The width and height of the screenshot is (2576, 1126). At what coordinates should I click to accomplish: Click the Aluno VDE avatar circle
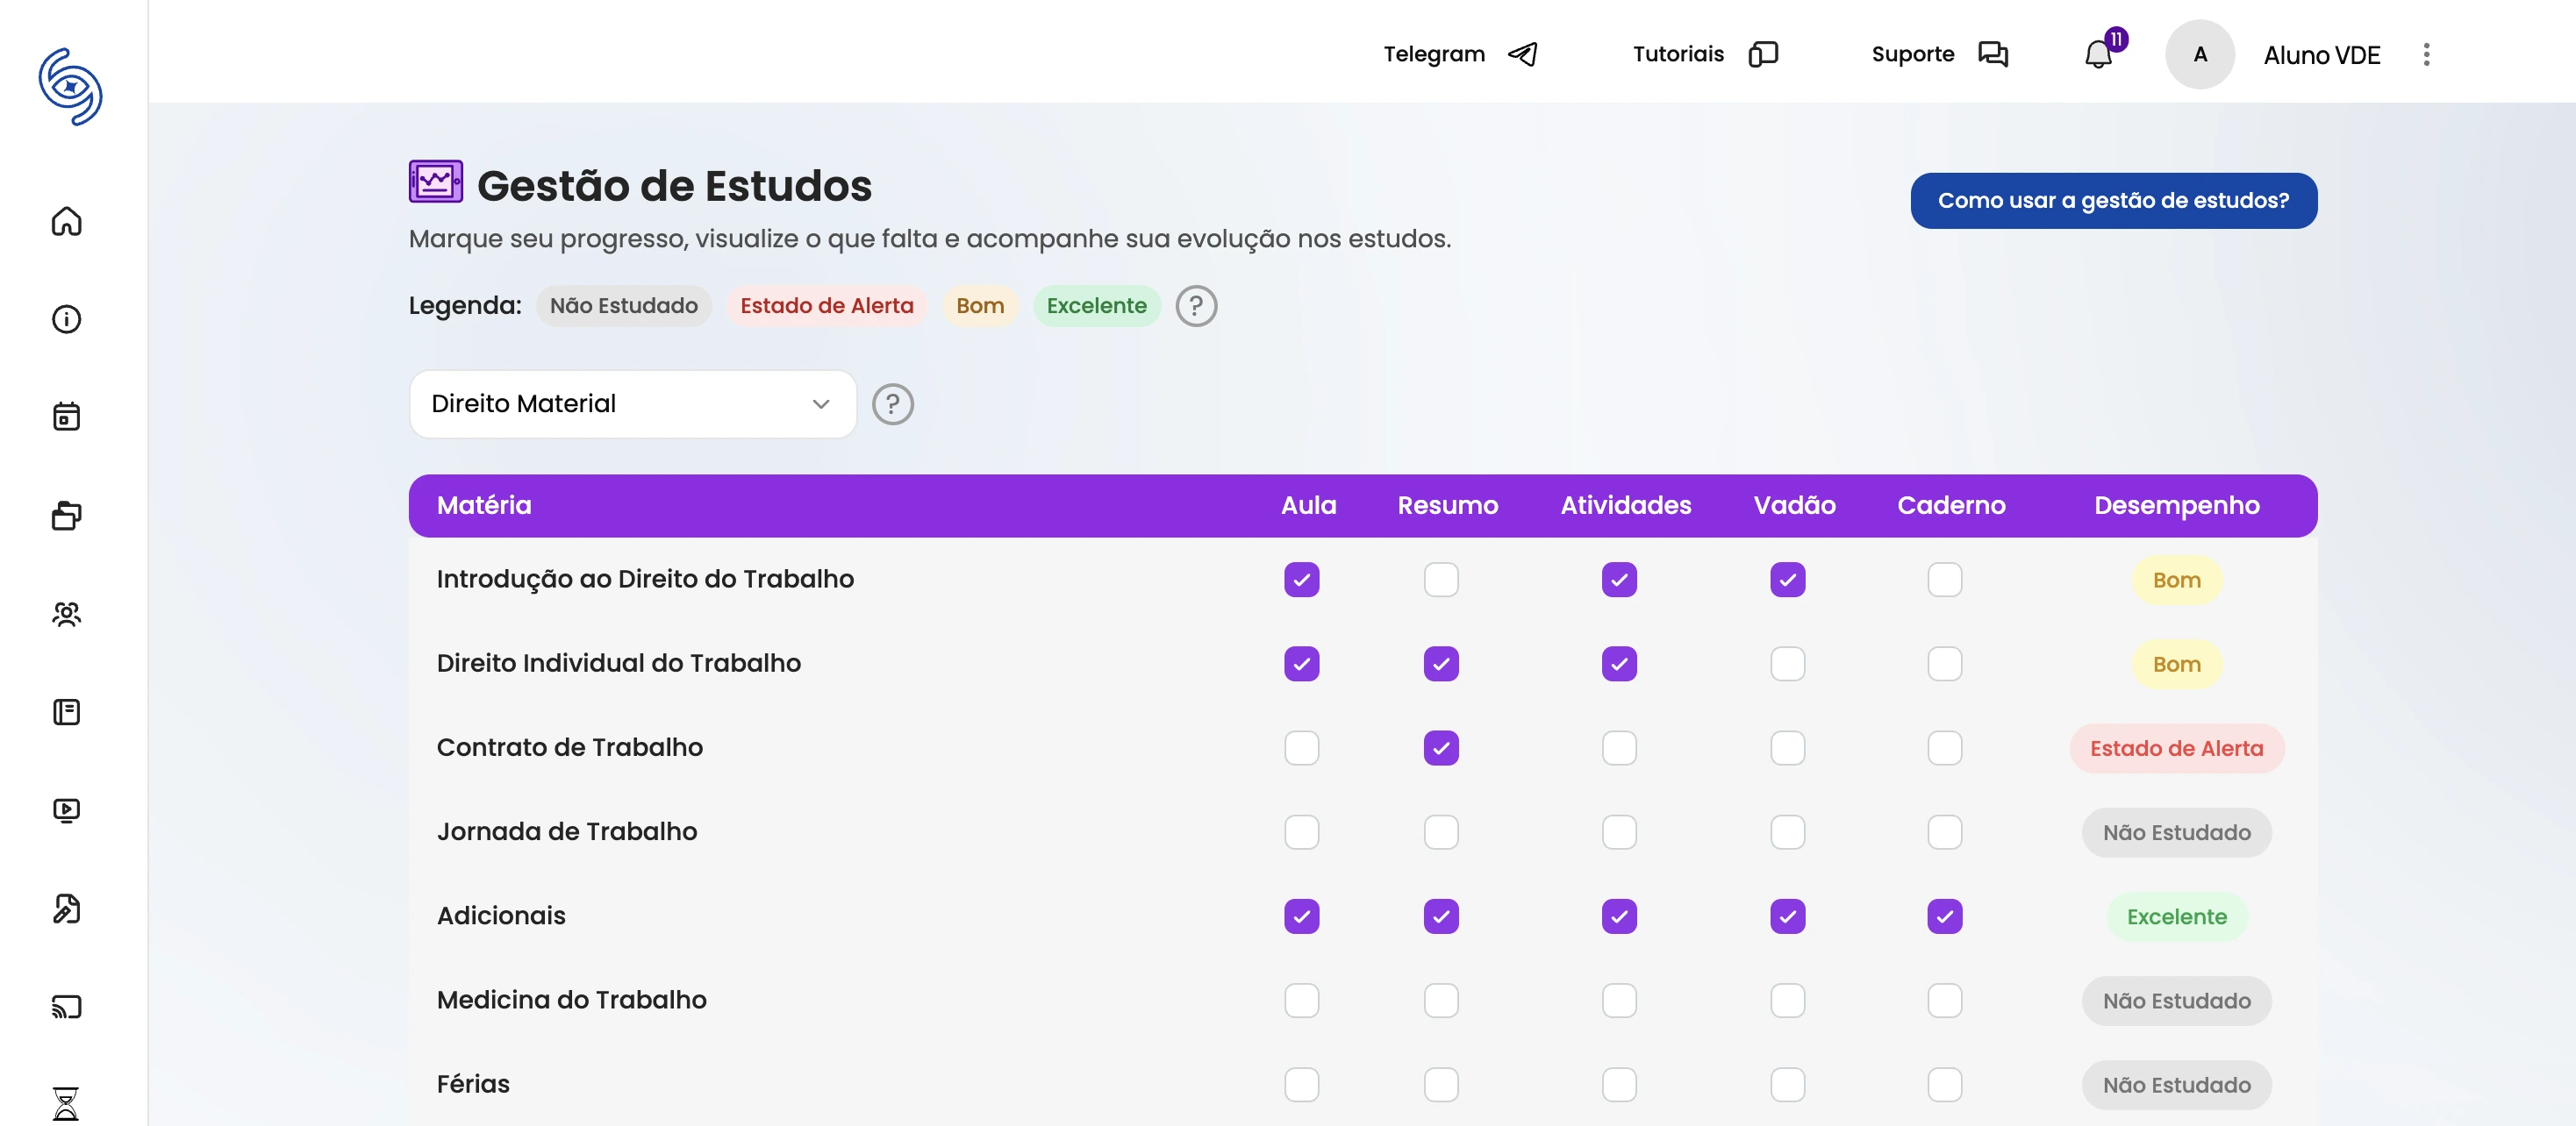pos(2199,55)
